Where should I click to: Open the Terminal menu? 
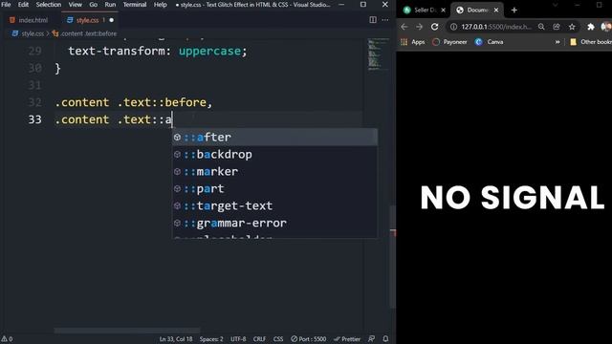click(135, 5)
